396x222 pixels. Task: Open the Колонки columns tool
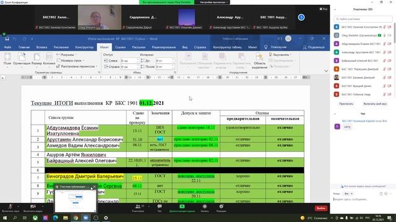[x=49, y=59]
